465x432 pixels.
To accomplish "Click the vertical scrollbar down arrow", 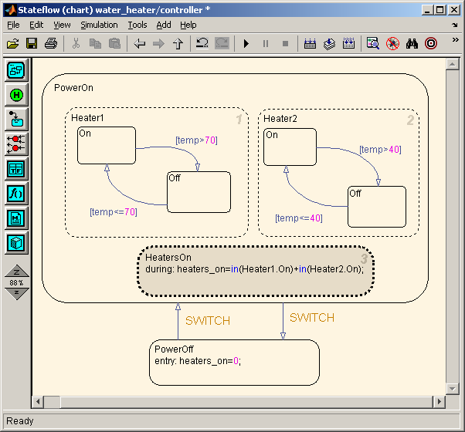I will pos(453,389).
